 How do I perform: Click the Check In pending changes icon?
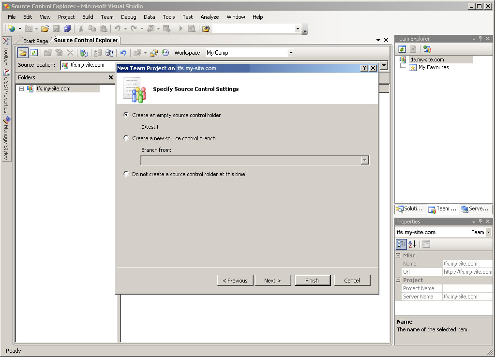[x=109, y=53]
